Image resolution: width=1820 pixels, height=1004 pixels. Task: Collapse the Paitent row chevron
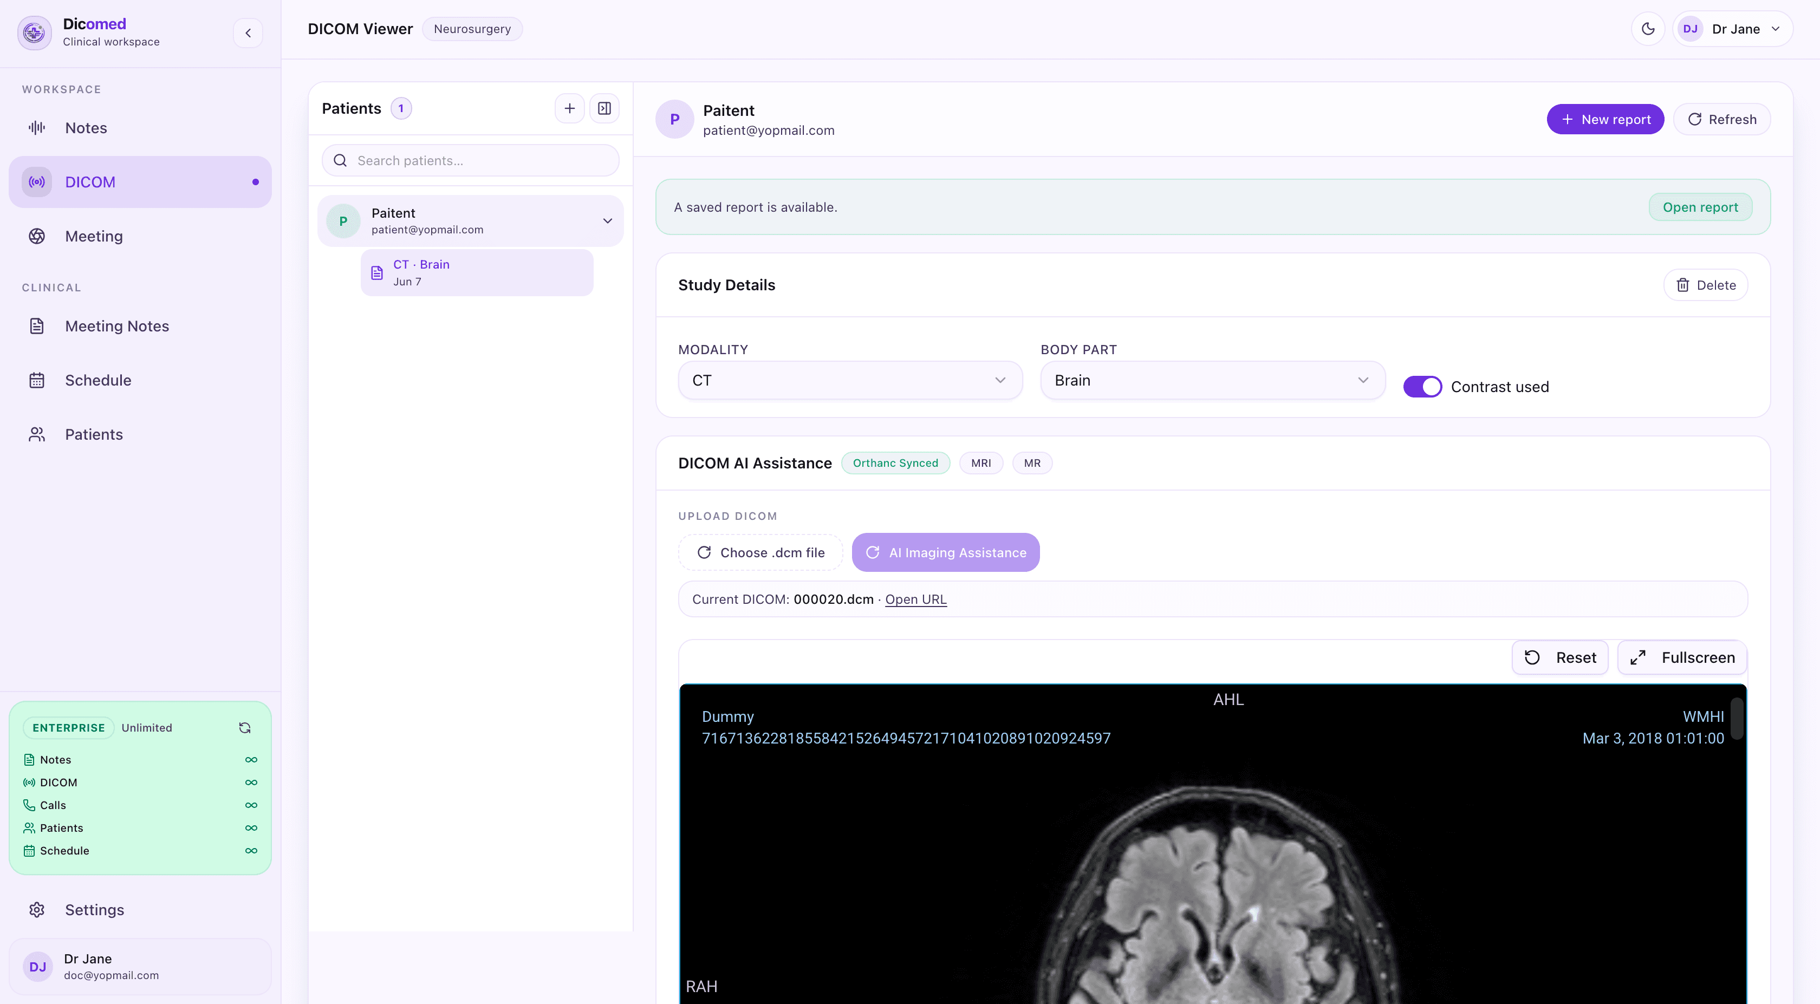[x=608, y=220]
